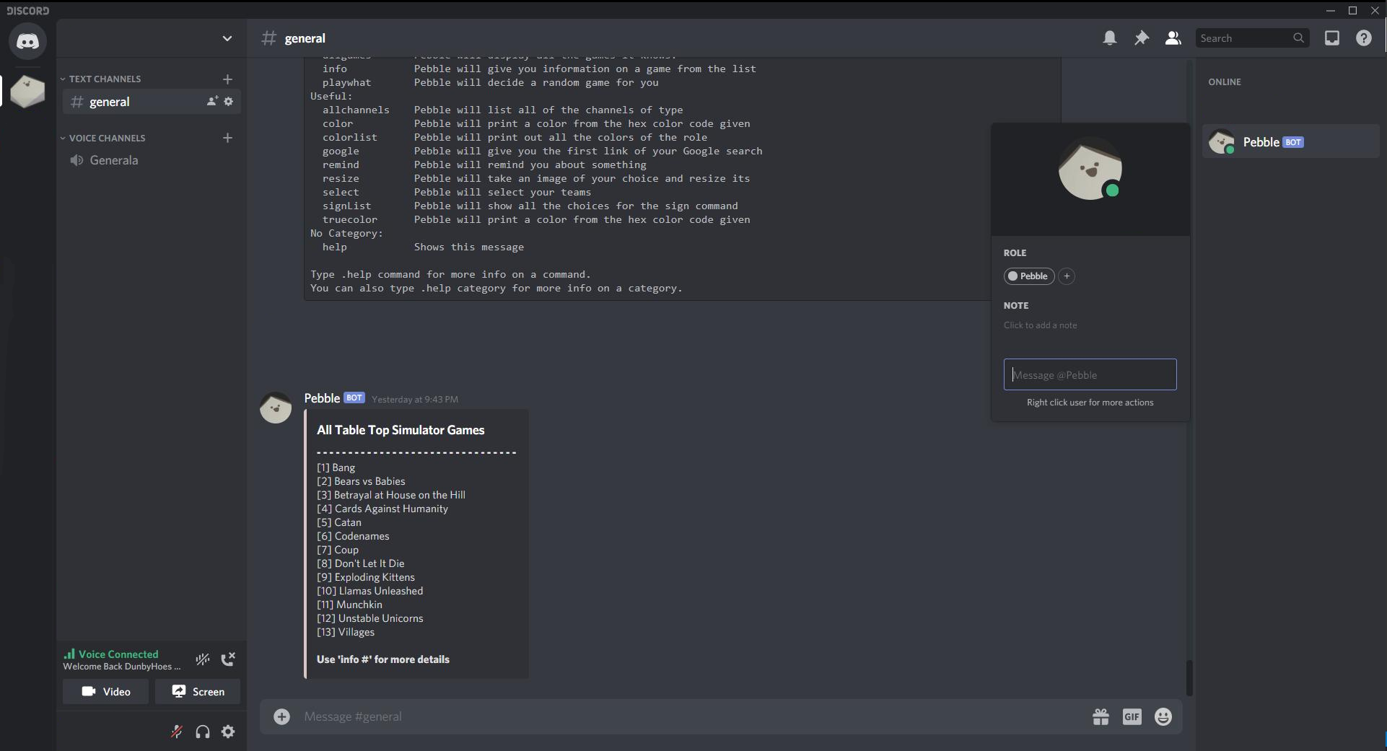Open the server name dropdown
Viewport: 1387px width, 751px height.
[227, 38]
